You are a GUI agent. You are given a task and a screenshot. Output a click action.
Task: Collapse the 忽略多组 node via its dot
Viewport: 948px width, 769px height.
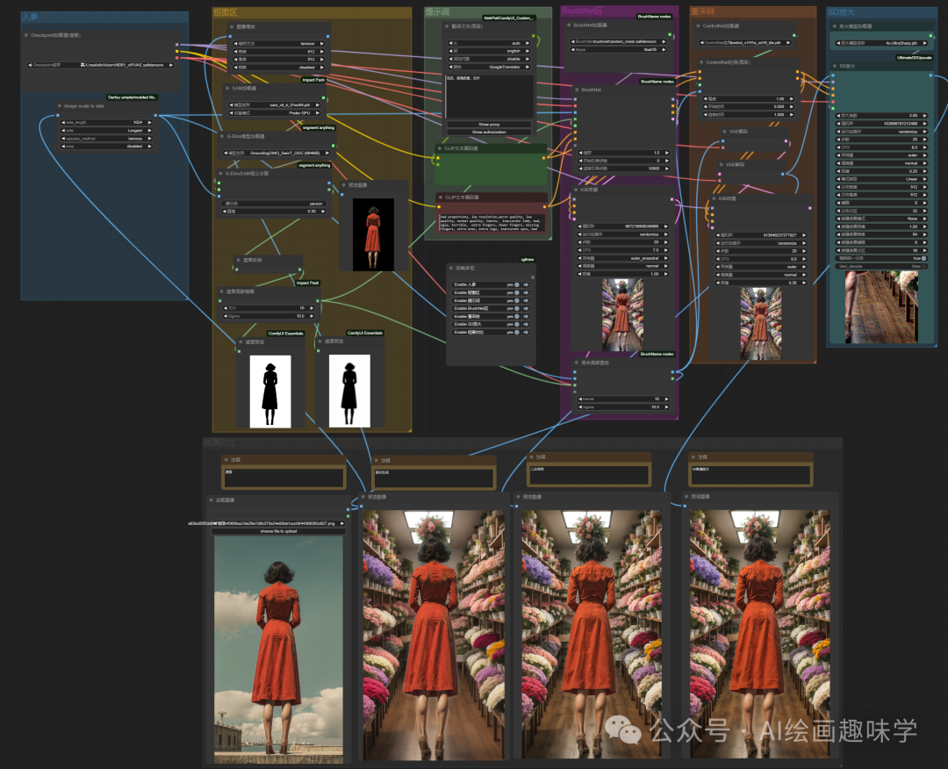pos(451,268)
